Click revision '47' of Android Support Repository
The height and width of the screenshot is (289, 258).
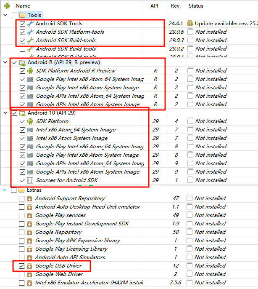coord(176,198)
